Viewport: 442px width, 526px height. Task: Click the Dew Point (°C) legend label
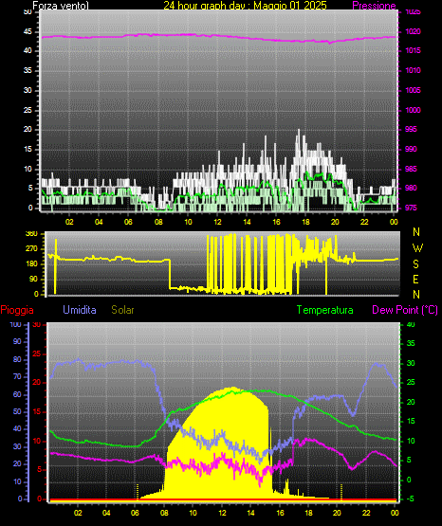click(x=405, y=310)
